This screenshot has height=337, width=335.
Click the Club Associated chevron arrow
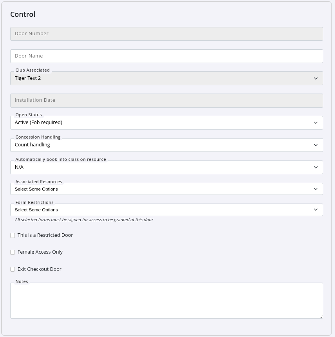coord(316,78)
